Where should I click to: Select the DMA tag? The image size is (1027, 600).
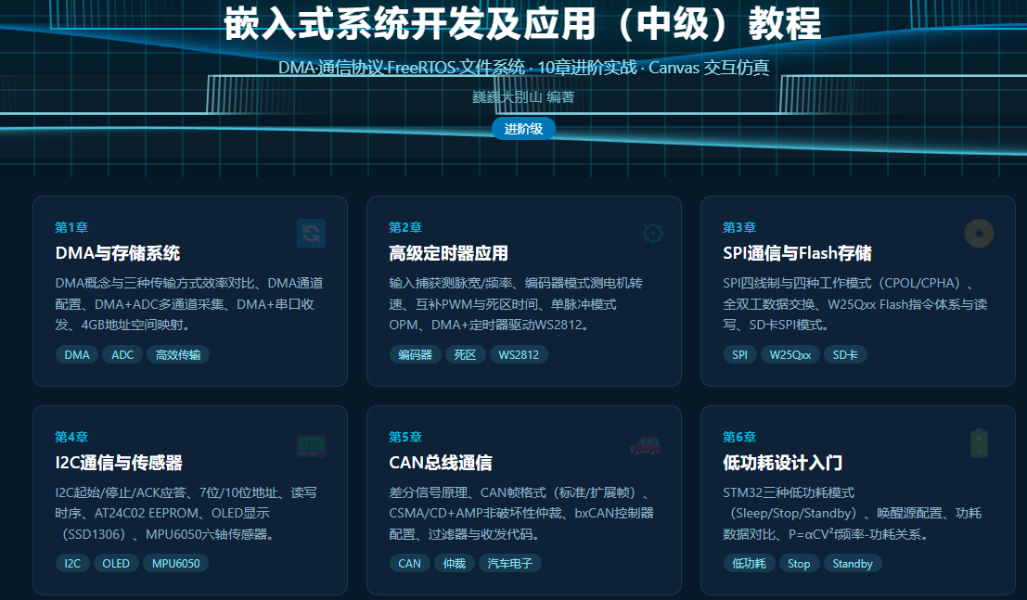[77, 354]
